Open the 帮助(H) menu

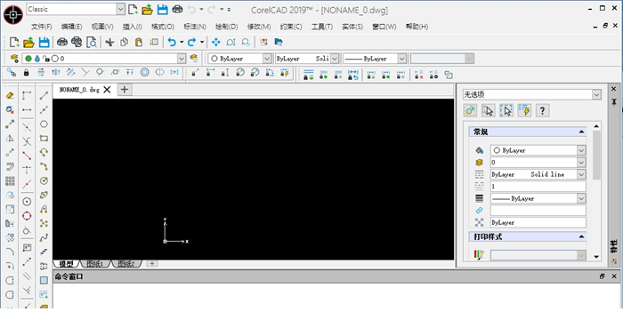[417, 27]
